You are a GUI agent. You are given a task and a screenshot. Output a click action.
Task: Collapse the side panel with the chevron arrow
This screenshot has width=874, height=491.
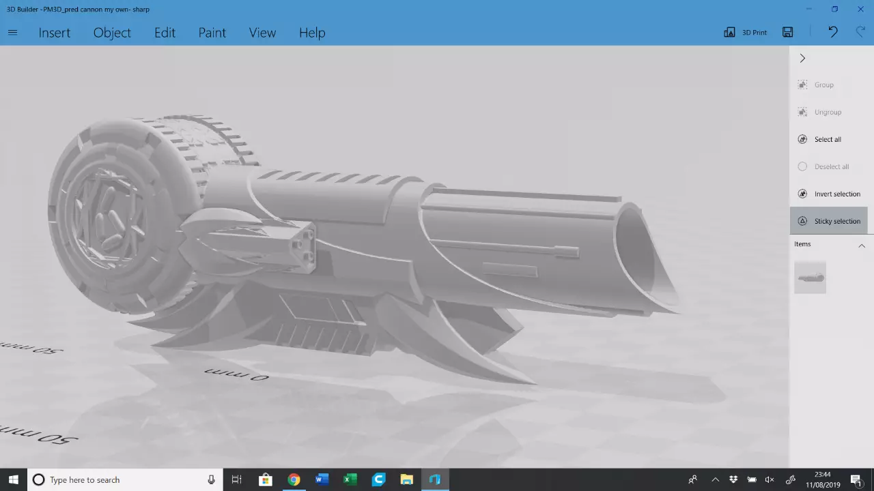[802, 59]
